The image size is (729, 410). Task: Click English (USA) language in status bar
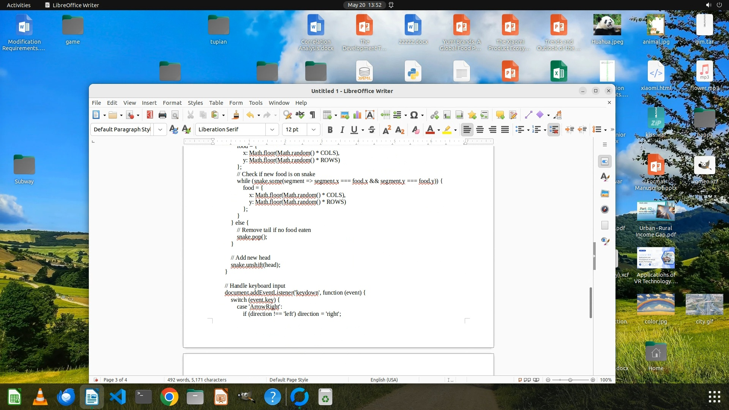(x=384, y=380)
